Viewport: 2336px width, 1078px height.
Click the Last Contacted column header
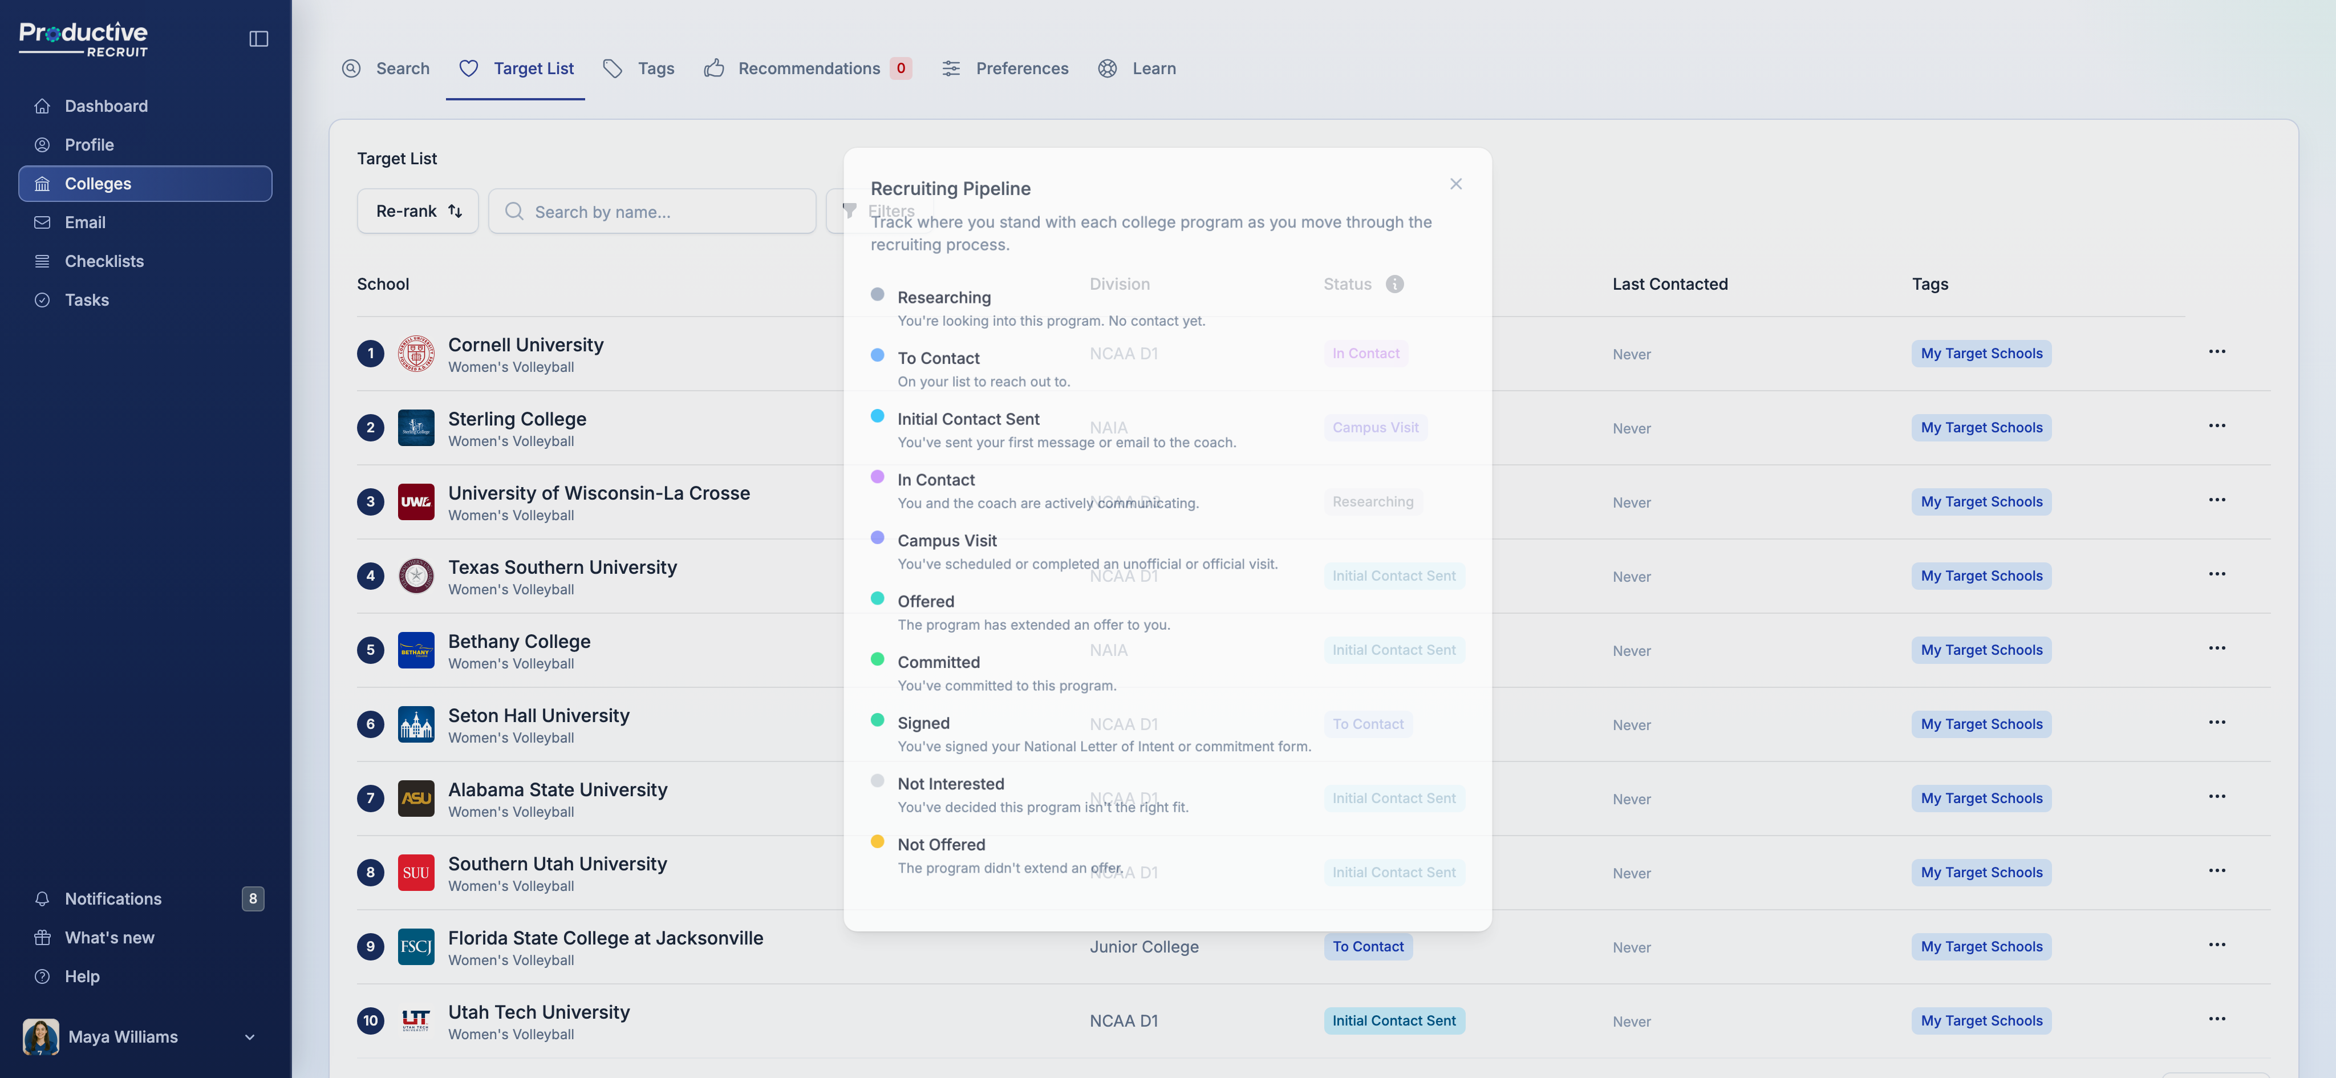click(1670, 284)
